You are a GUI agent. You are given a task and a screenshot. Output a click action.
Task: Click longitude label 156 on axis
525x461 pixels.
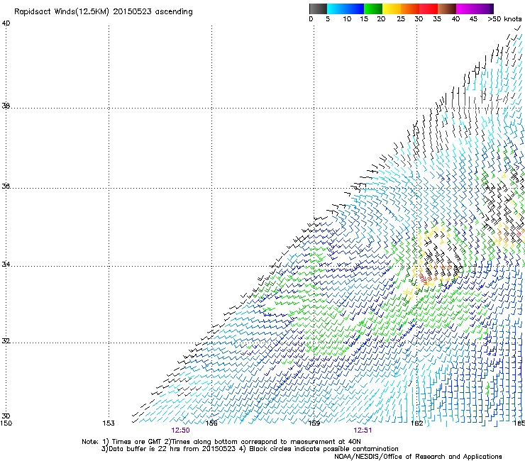point(211,423)
